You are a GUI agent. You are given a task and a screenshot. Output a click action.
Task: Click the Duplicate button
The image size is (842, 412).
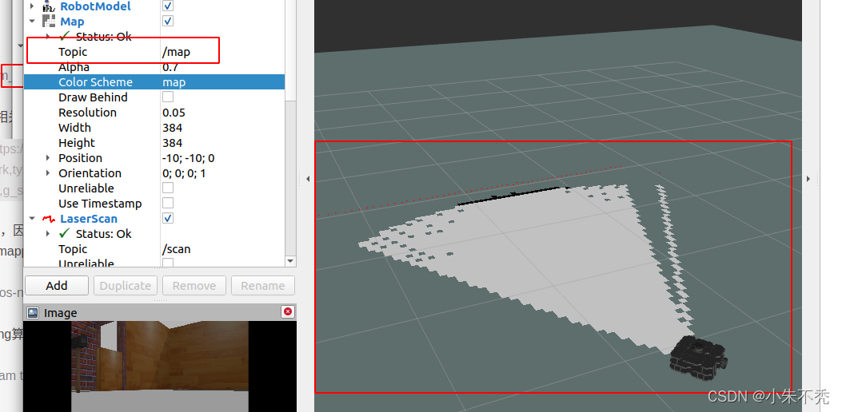pos(125,285)
